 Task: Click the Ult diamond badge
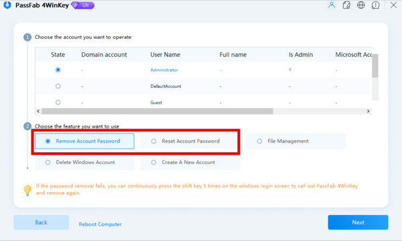[x=82, y=5]
